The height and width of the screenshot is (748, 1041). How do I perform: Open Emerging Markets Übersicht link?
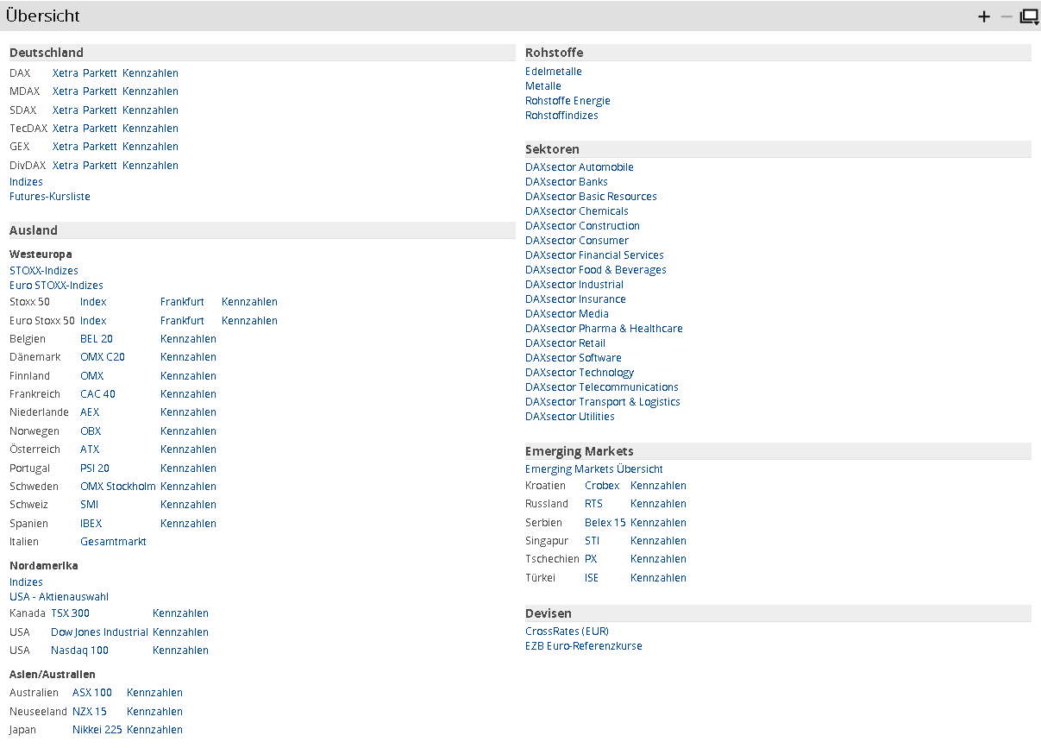593,469
